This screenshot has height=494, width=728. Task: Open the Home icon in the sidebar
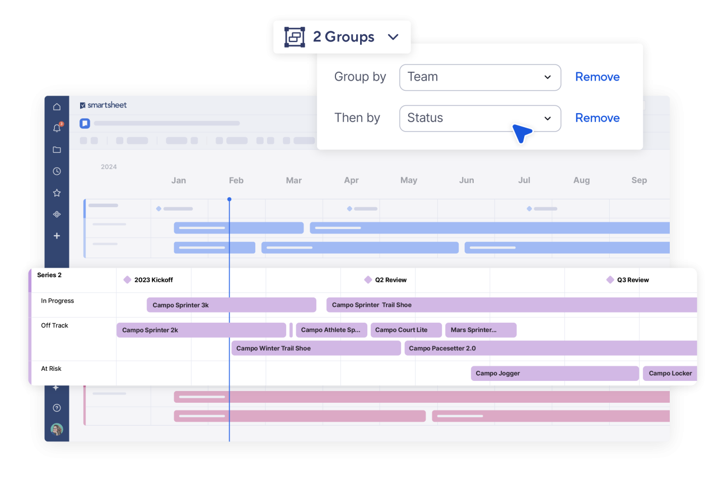tap(57, 106)
